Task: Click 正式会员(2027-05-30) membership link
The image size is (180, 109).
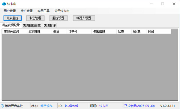Action: point(139,106)
